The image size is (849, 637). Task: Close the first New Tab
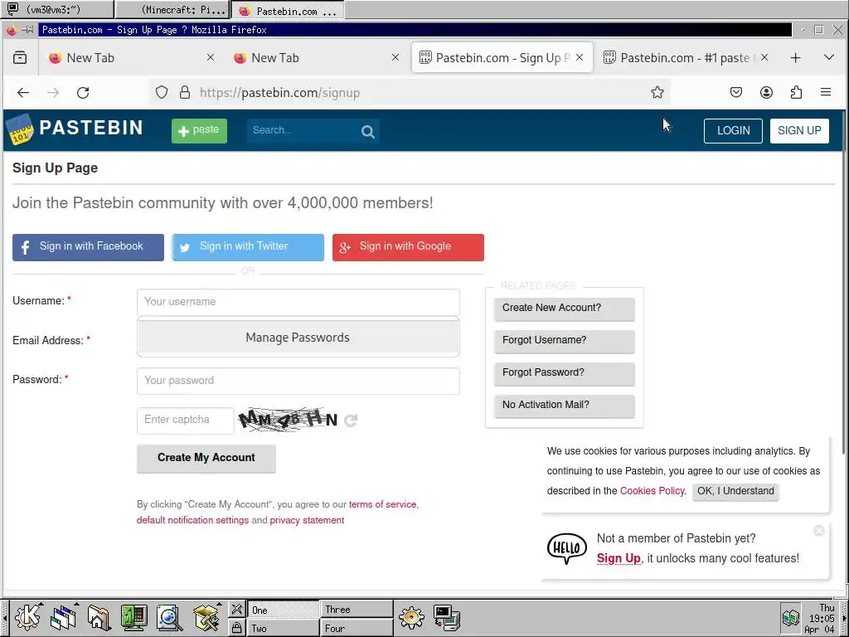point(211,57)
